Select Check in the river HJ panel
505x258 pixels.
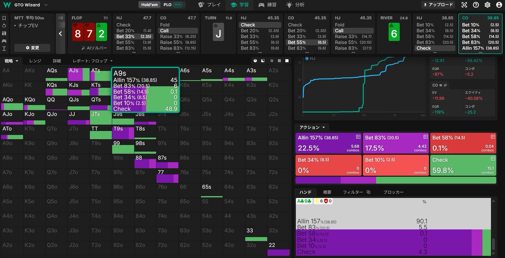[x=436, y=48]
